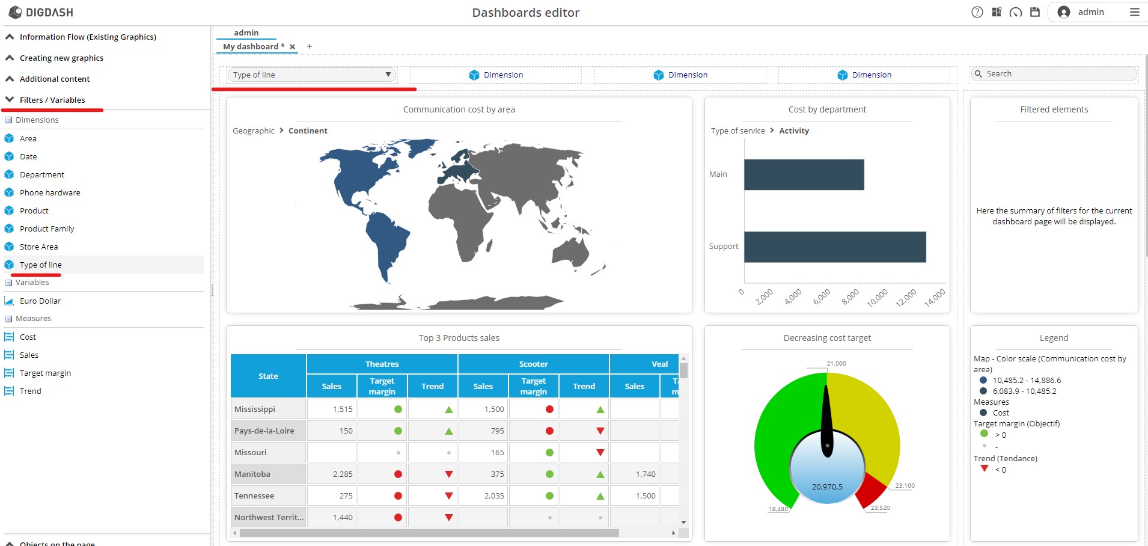Collapse the Variables tree group
The width and height of the screenshot is (1148, 546).
pos(9,283)
